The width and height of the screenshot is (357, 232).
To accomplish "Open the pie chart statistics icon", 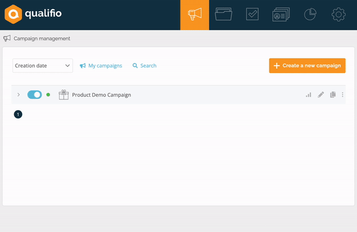I will [310, 14].
